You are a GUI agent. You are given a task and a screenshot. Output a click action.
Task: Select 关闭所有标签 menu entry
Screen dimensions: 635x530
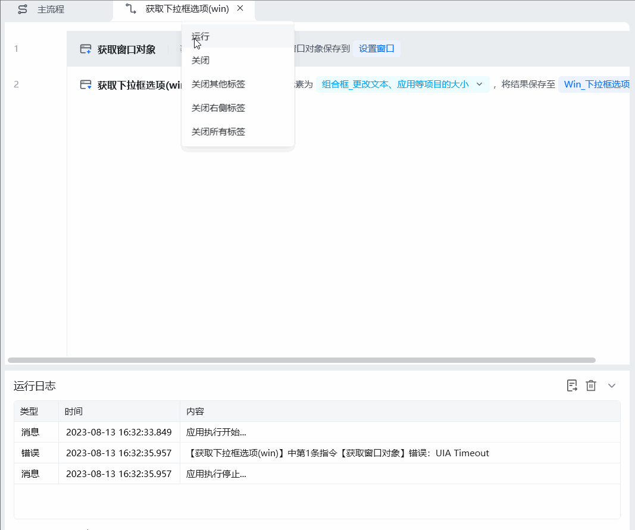pyautogui.click(x=237, y=132)
